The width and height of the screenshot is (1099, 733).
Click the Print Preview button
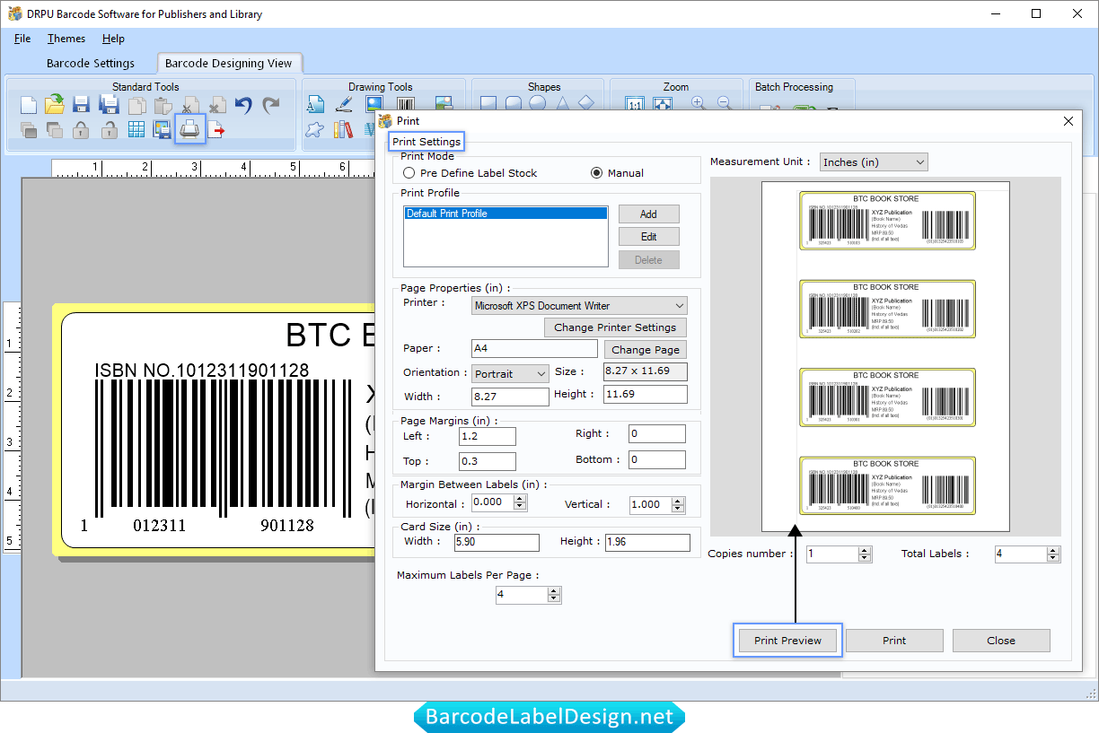point(787,641)
